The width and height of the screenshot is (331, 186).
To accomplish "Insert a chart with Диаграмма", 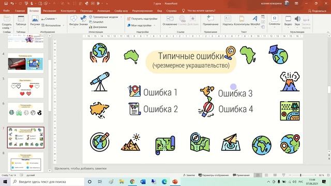I will click(x=98, y=27).
